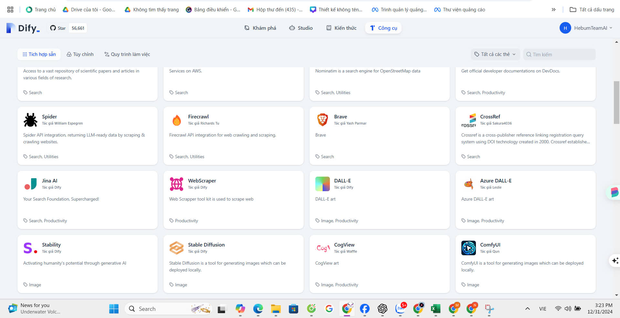
Task: Click the Firecrawl flame icon
Action: (x=176, y=120)
